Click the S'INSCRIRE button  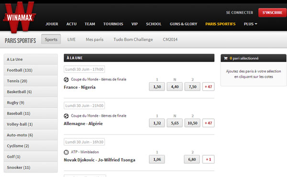coord(272,12)
